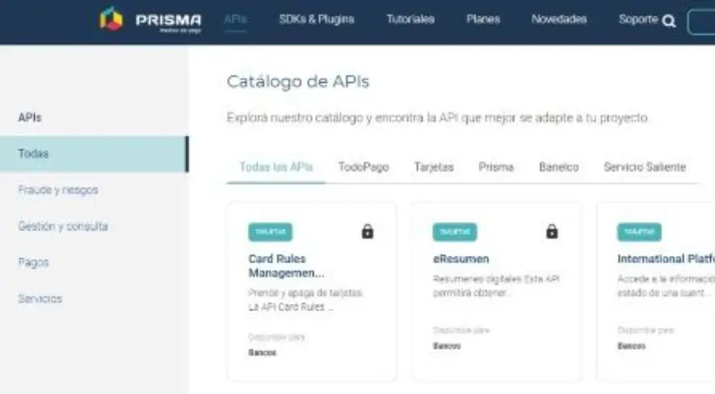Open the eResumen card title
This screenshot has height=394, width=715.
[x=461, y=259]
